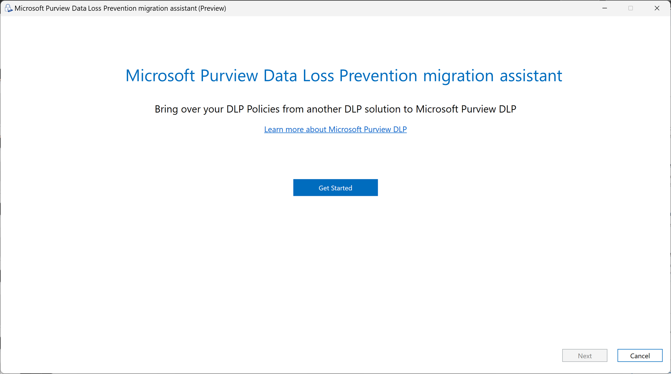This screenshot has height=374, width=671.
Task: Click the Cancel button
Action: tap(639, 356)
